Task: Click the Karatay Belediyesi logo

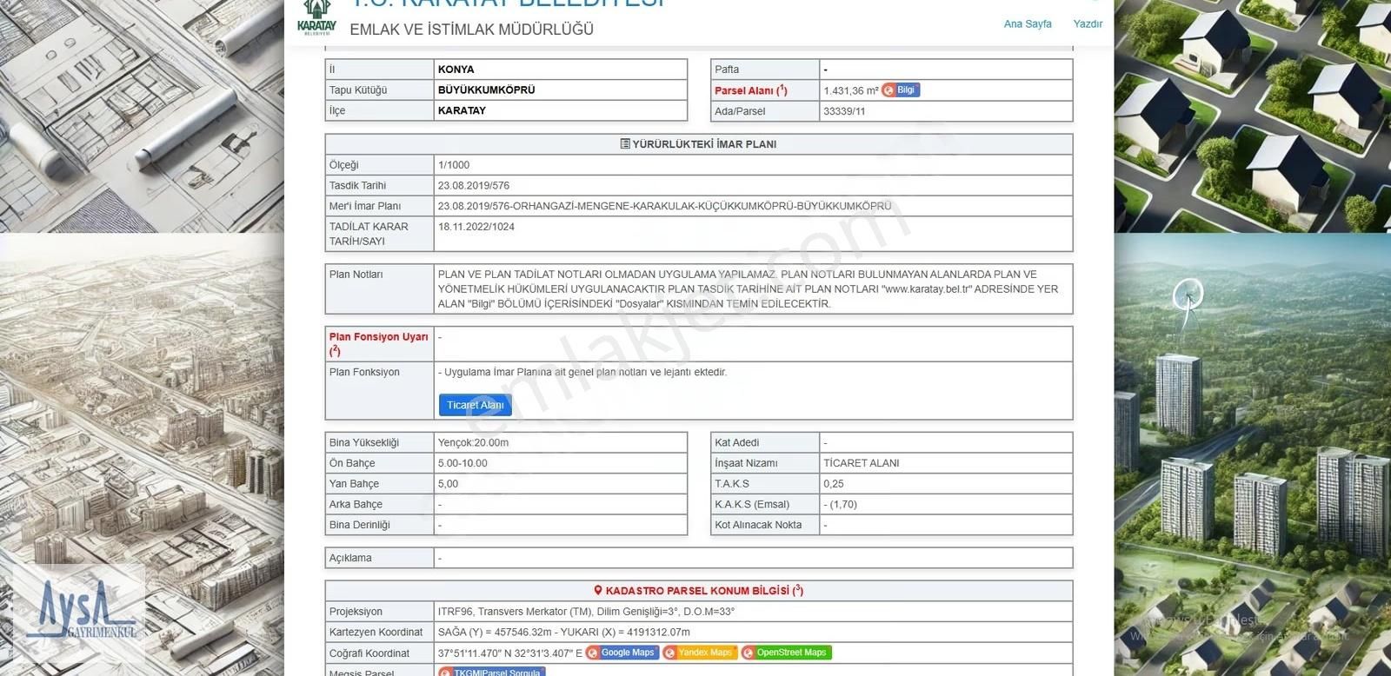Action: [x=316, y=17]
